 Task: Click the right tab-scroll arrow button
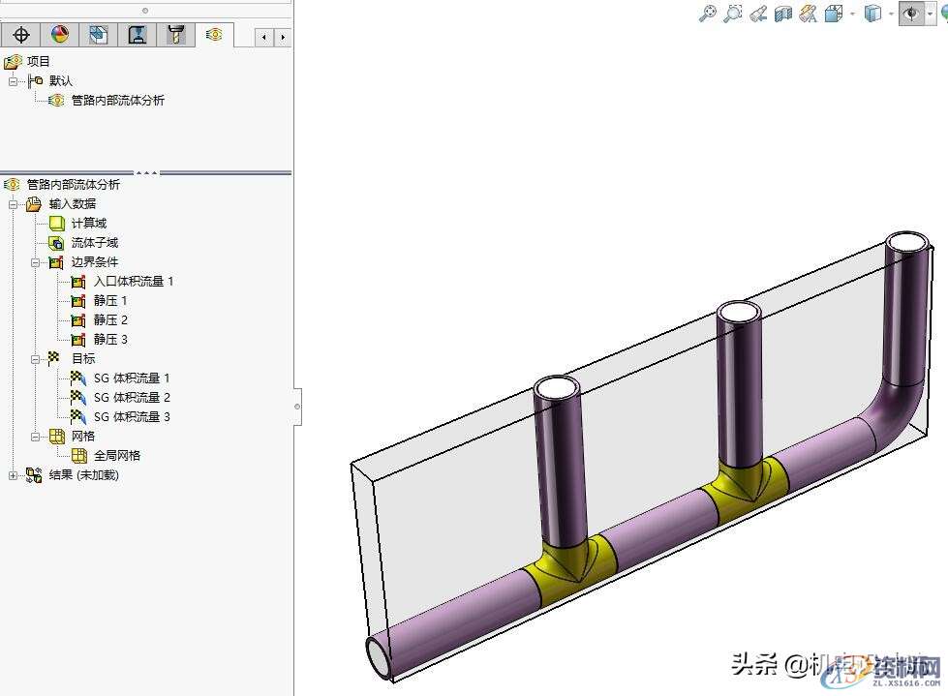click(282, 36)
